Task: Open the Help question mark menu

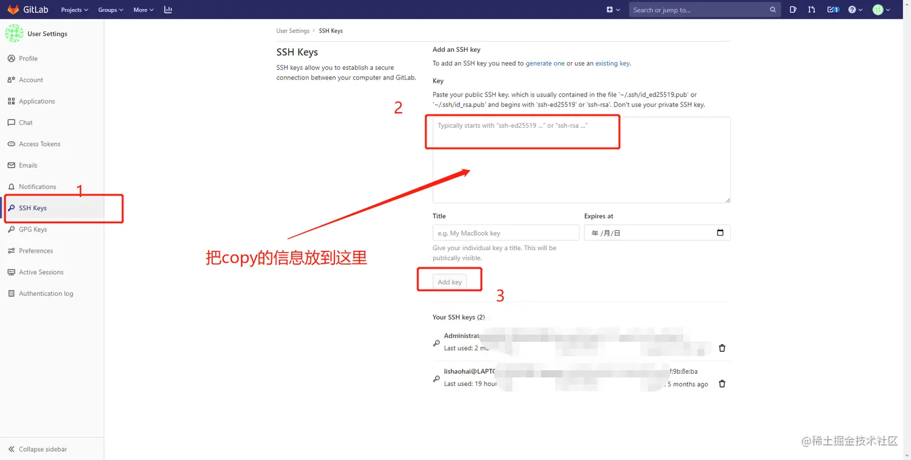Action: 855,10
